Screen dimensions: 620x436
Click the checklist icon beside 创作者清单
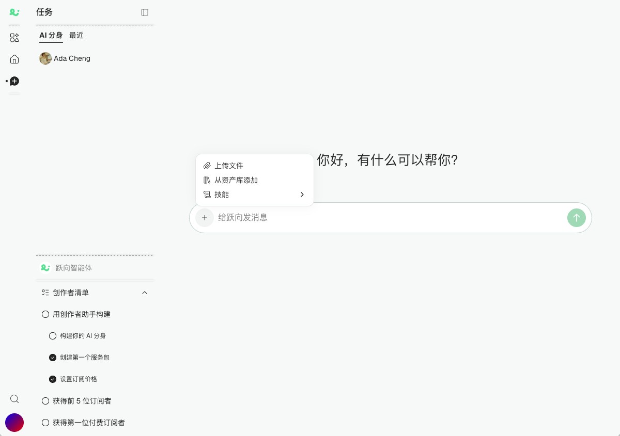coord(45,293)
